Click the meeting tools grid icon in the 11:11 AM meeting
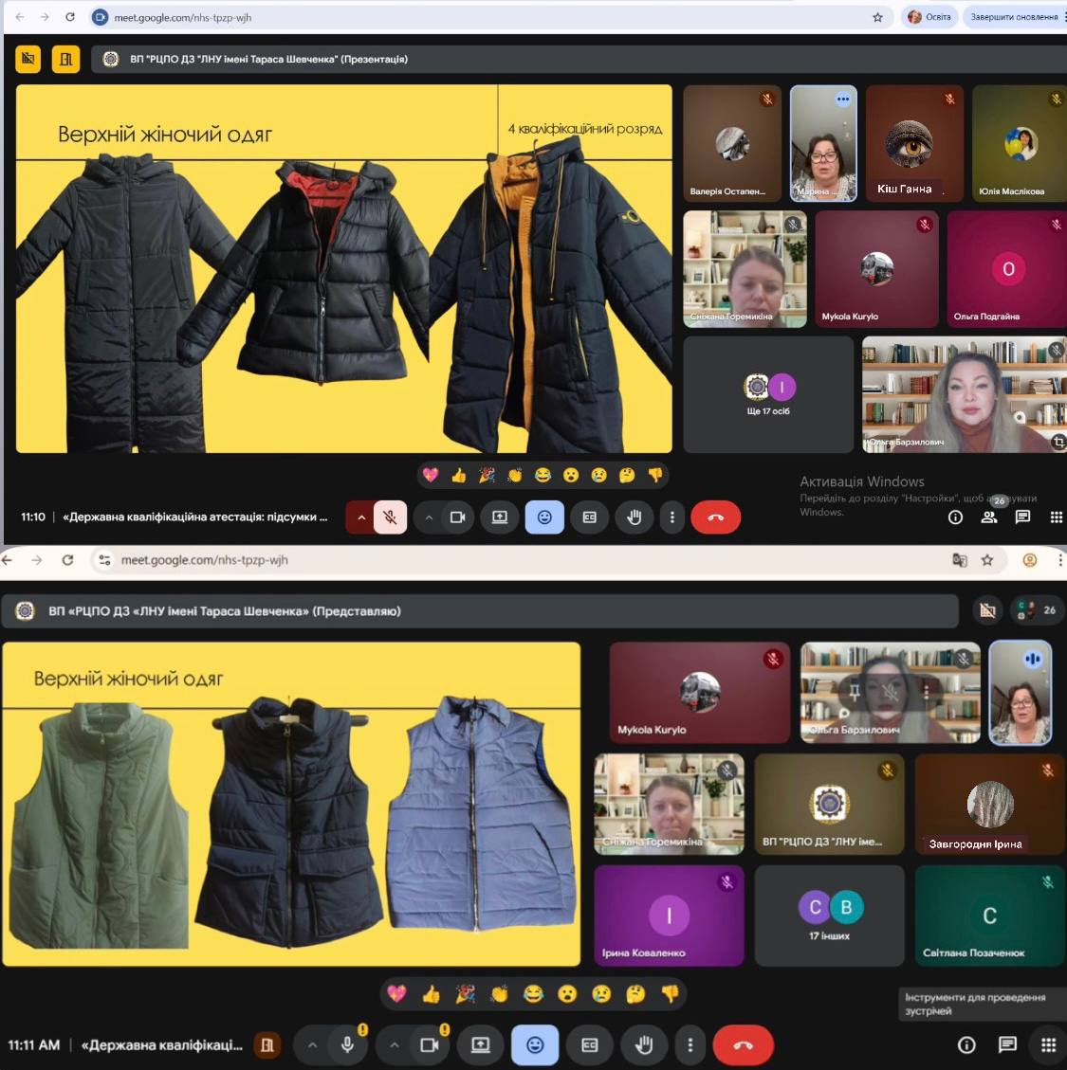The height and width of the screenshot is (1070, 1067). [1048, 1044]
